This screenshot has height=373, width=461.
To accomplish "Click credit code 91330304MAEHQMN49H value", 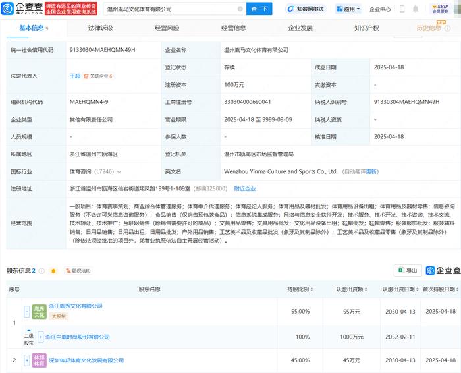I will click(x=102, y=50).
